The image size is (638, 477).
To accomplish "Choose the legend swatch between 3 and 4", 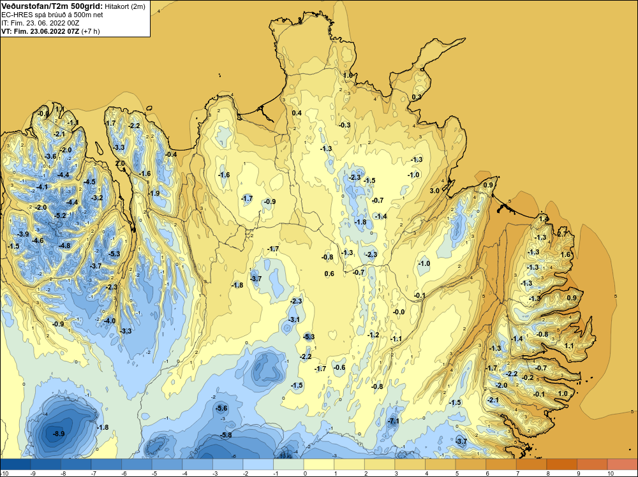I will (x=410, y=464).
